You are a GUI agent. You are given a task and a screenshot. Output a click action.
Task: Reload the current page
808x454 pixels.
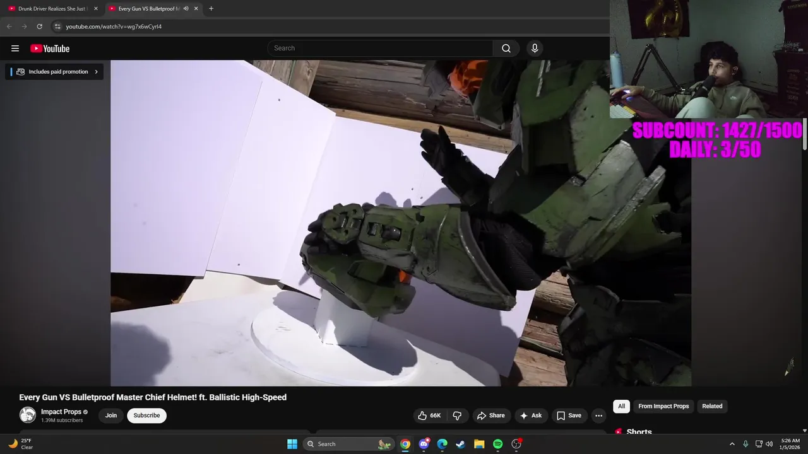(39, 26)
